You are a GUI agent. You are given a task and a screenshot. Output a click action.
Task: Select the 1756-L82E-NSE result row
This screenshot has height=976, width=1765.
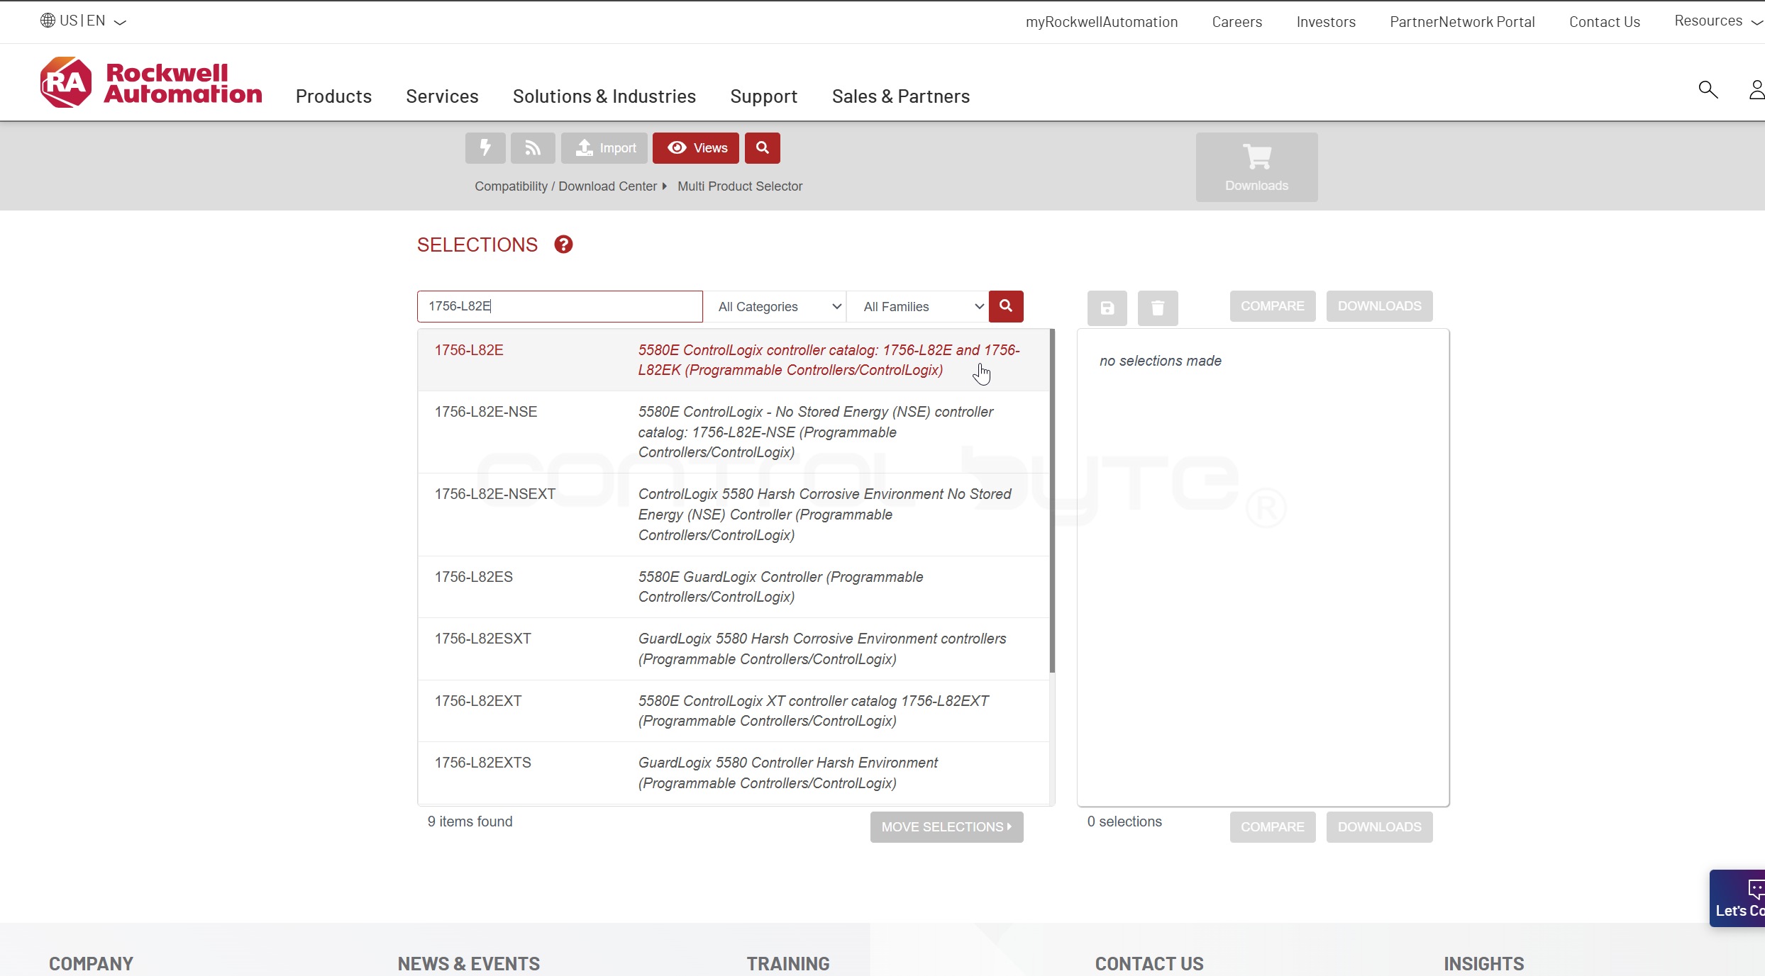(734, 432)
